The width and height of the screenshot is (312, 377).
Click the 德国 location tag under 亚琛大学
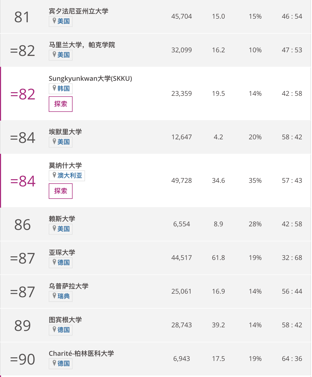click(x=61, y=263)
